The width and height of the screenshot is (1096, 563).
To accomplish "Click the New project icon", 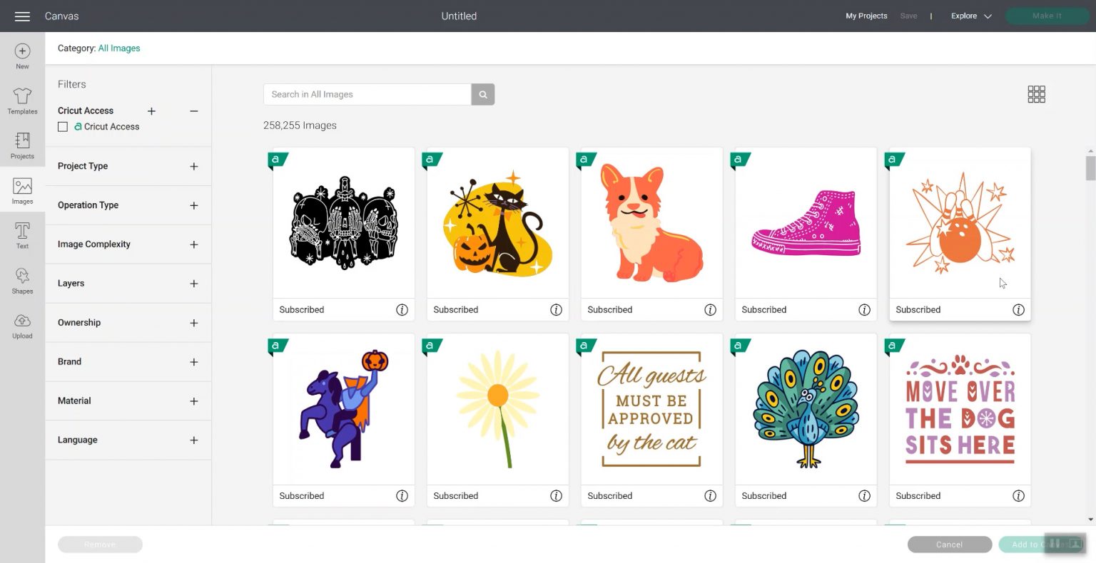I will [x=22, y=56].
